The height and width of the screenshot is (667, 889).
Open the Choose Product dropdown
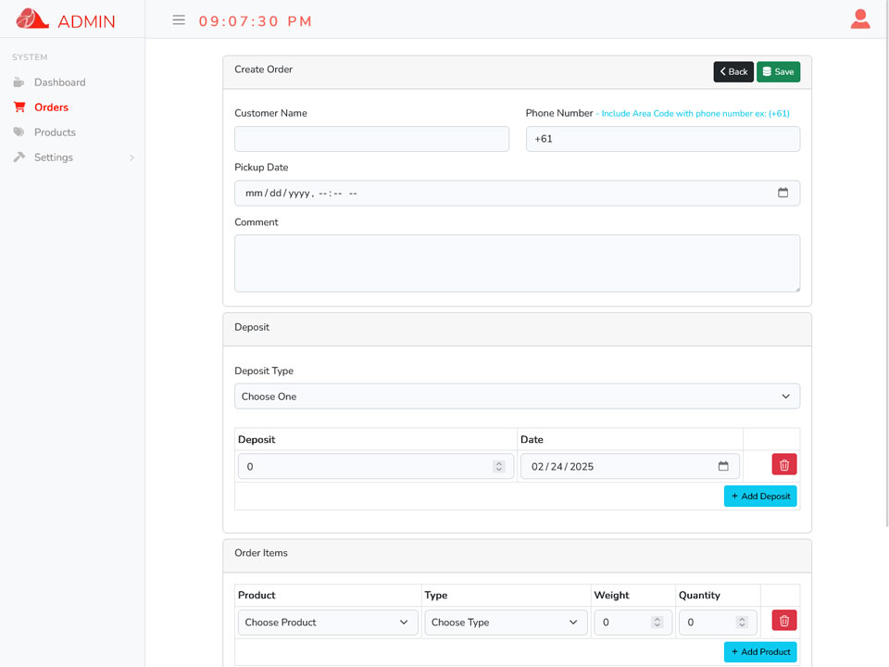tap(328, 623)
